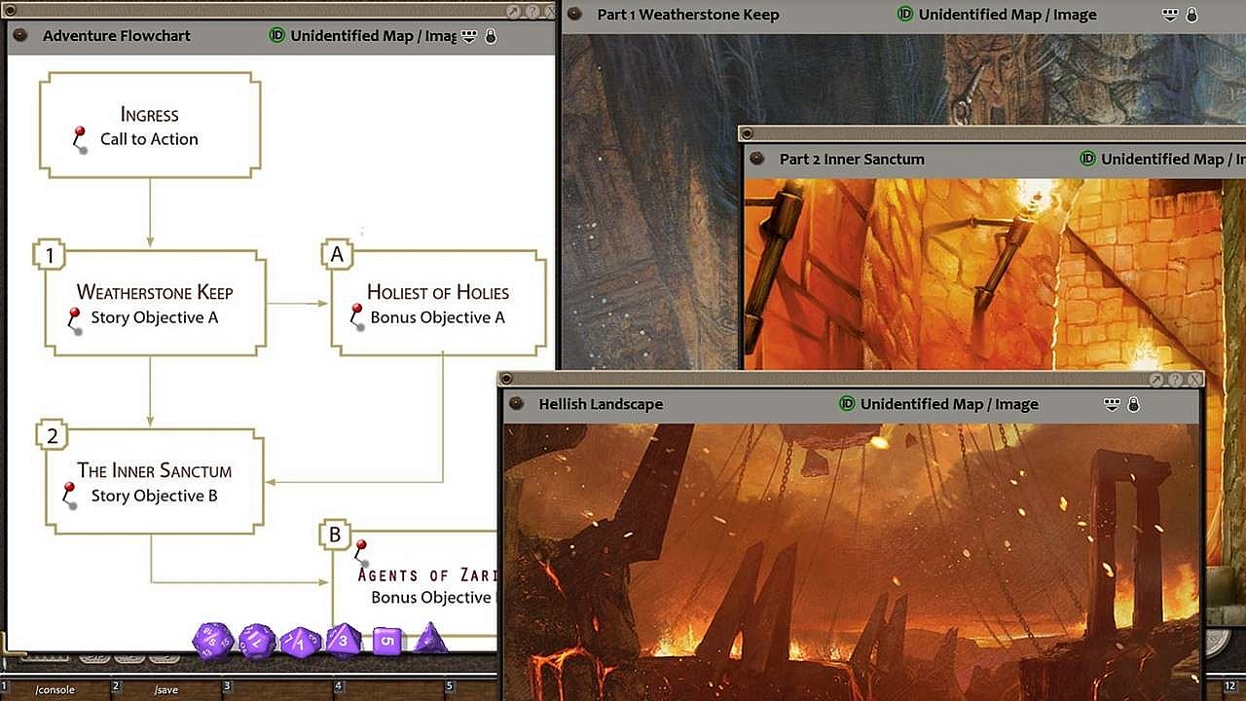Open the toolbar dropdown in Hellish Landscape header

[x=1113, y=404]
